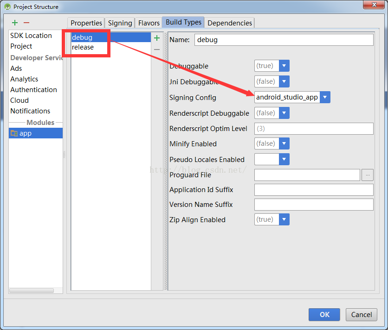Screen dimensions: 388x330
Task: Open the Debuggable dropdown
Action: pos(284,66)
